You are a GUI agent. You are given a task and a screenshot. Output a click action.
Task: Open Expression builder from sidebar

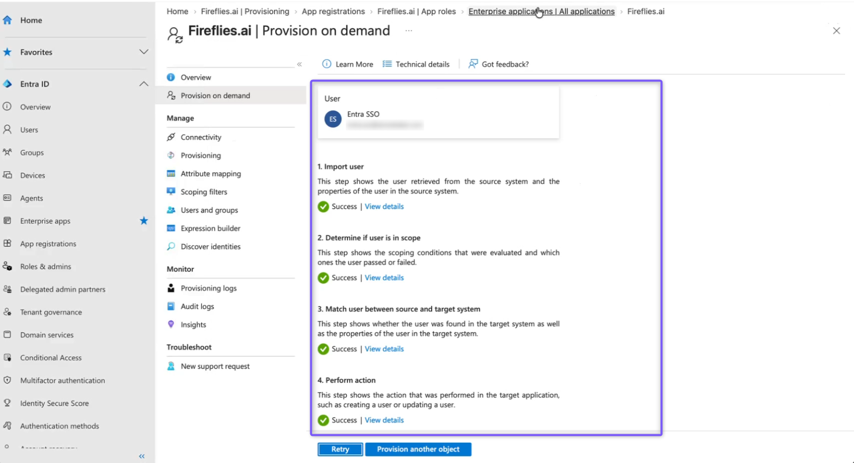pyautogui.click(x=210, y=228)
